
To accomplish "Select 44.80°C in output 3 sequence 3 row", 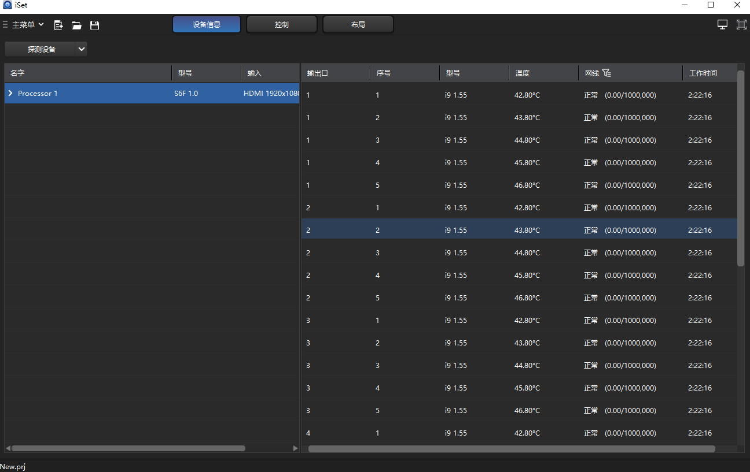I will 527,365.
